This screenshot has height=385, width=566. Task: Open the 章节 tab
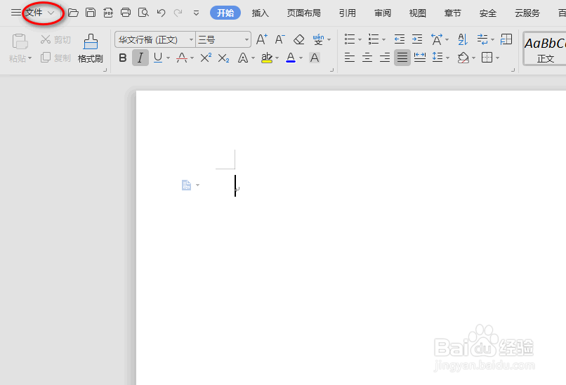pos(453,13)
